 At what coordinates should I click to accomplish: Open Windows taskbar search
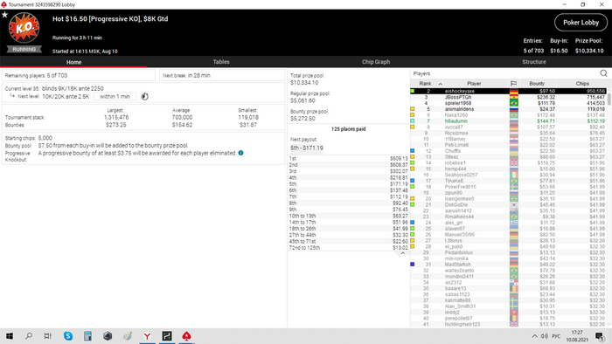pos(29,336)
